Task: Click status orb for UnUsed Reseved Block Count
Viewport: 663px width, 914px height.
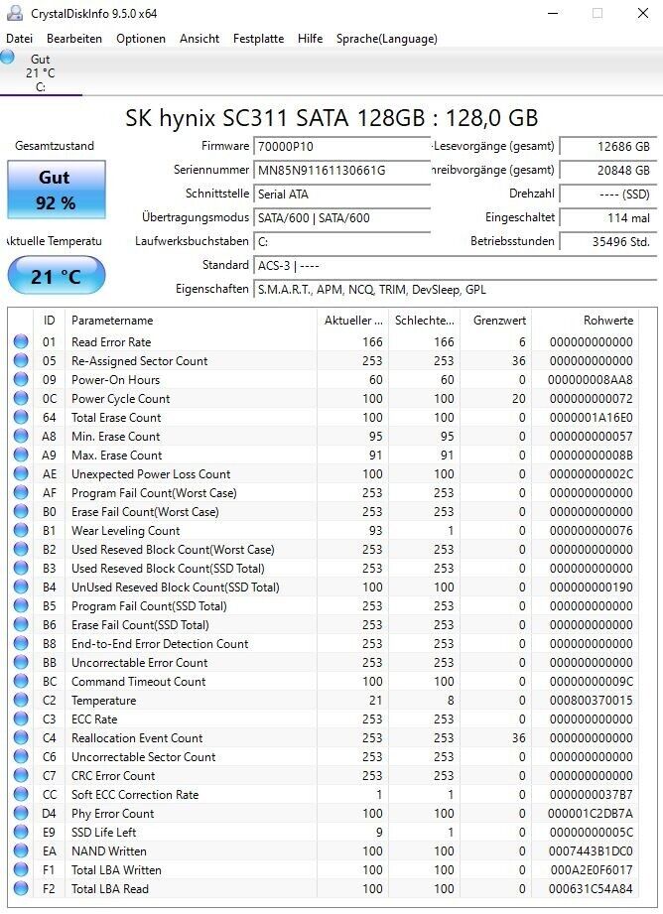Action: (21, 587)
